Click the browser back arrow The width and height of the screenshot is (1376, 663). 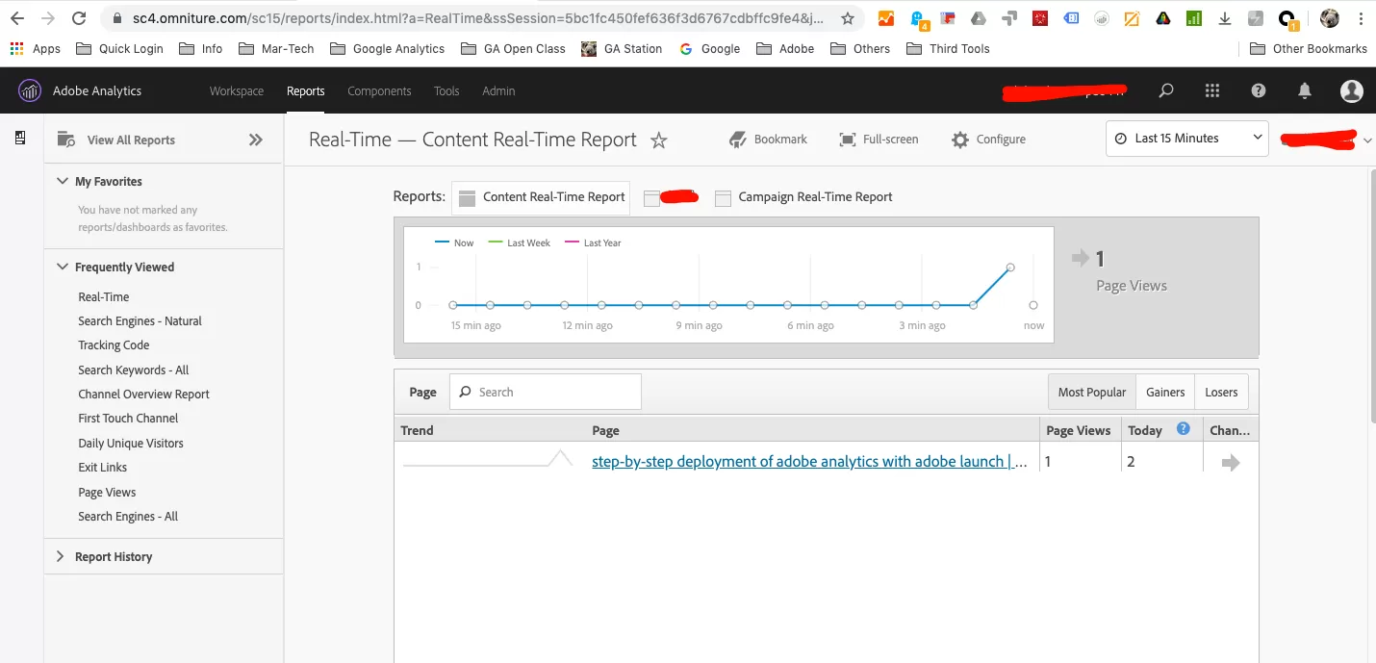pyautogui.click(x=17, y=17)
